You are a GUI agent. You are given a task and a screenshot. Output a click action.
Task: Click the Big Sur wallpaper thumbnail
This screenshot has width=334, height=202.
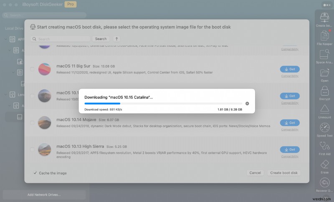(x=45, y=69)
